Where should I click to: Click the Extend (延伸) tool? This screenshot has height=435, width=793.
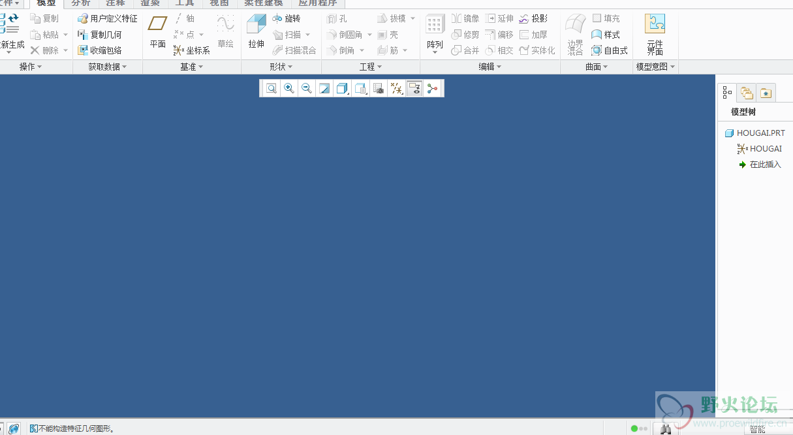500,19
